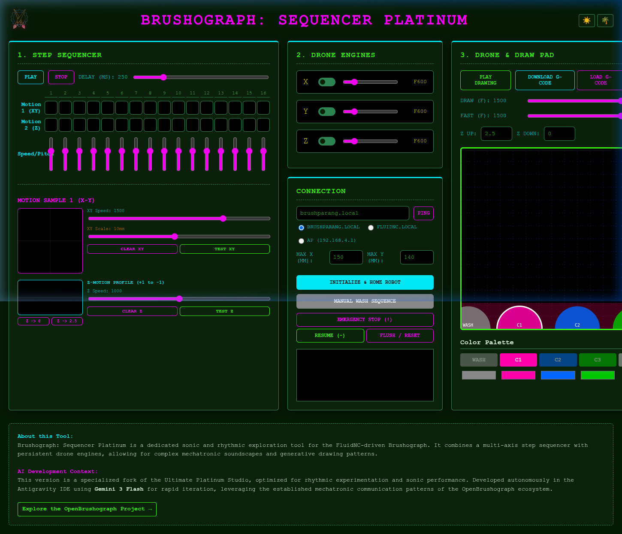The image size is (622, 534).
Task: Focus the hostname field brushparang.local
Action: click(x=353, y=213)
